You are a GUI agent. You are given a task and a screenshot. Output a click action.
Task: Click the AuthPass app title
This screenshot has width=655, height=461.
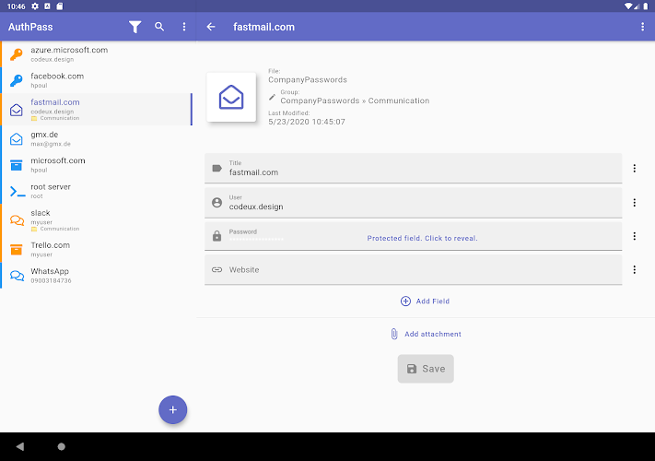(30, 27)
